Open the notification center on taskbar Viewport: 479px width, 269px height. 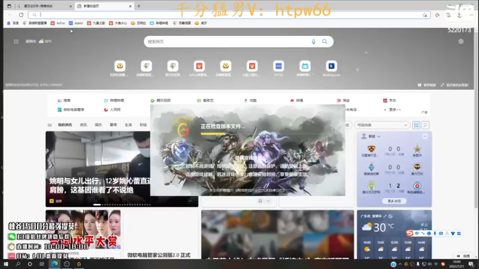pyautogui.click(x=472, y=264)
